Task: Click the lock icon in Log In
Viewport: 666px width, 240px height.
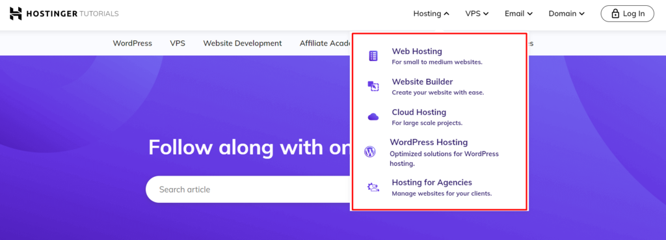Action: (x=615, y=14)
